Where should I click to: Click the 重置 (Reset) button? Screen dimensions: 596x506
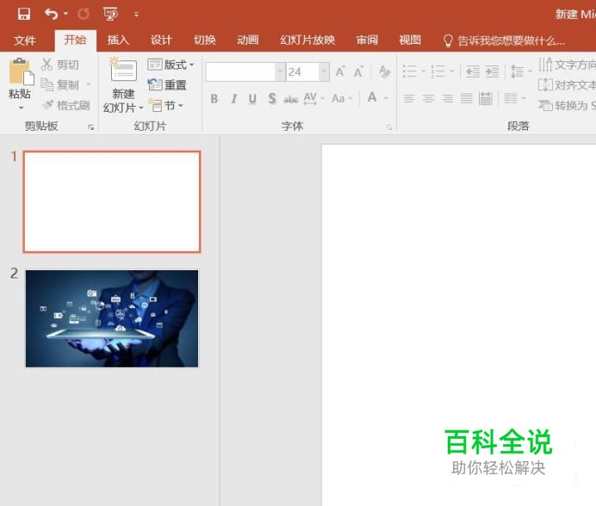167,84
